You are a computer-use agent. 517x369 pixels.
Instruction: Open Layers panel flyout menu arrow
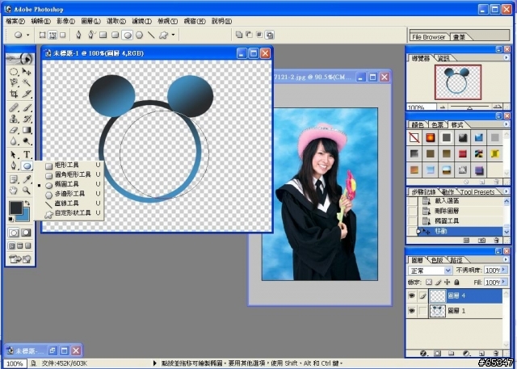pyautogui.click(x=506, y=259)
